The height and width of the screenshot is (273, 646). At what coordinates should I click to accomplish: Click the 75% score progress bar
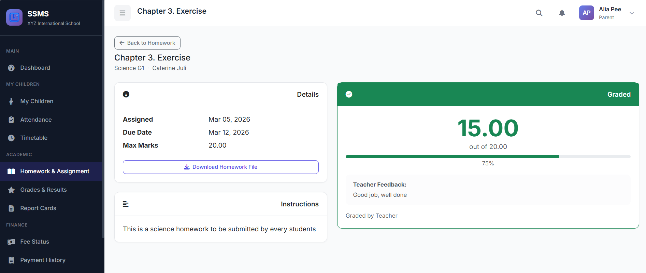488,157
